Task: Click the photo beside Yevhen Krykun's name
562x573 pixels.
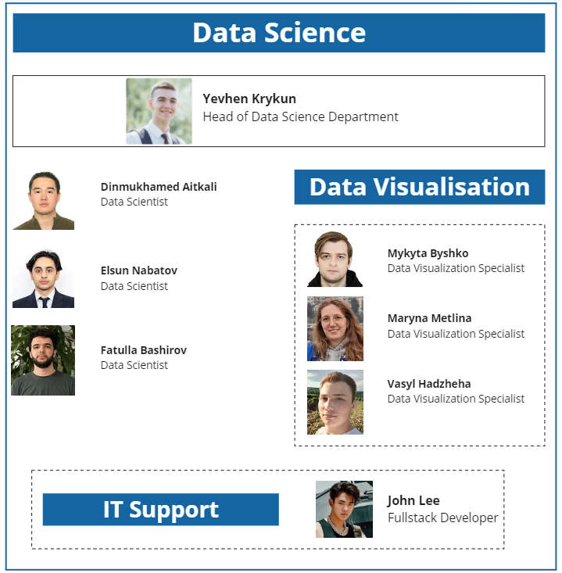Action: point(159,111)
